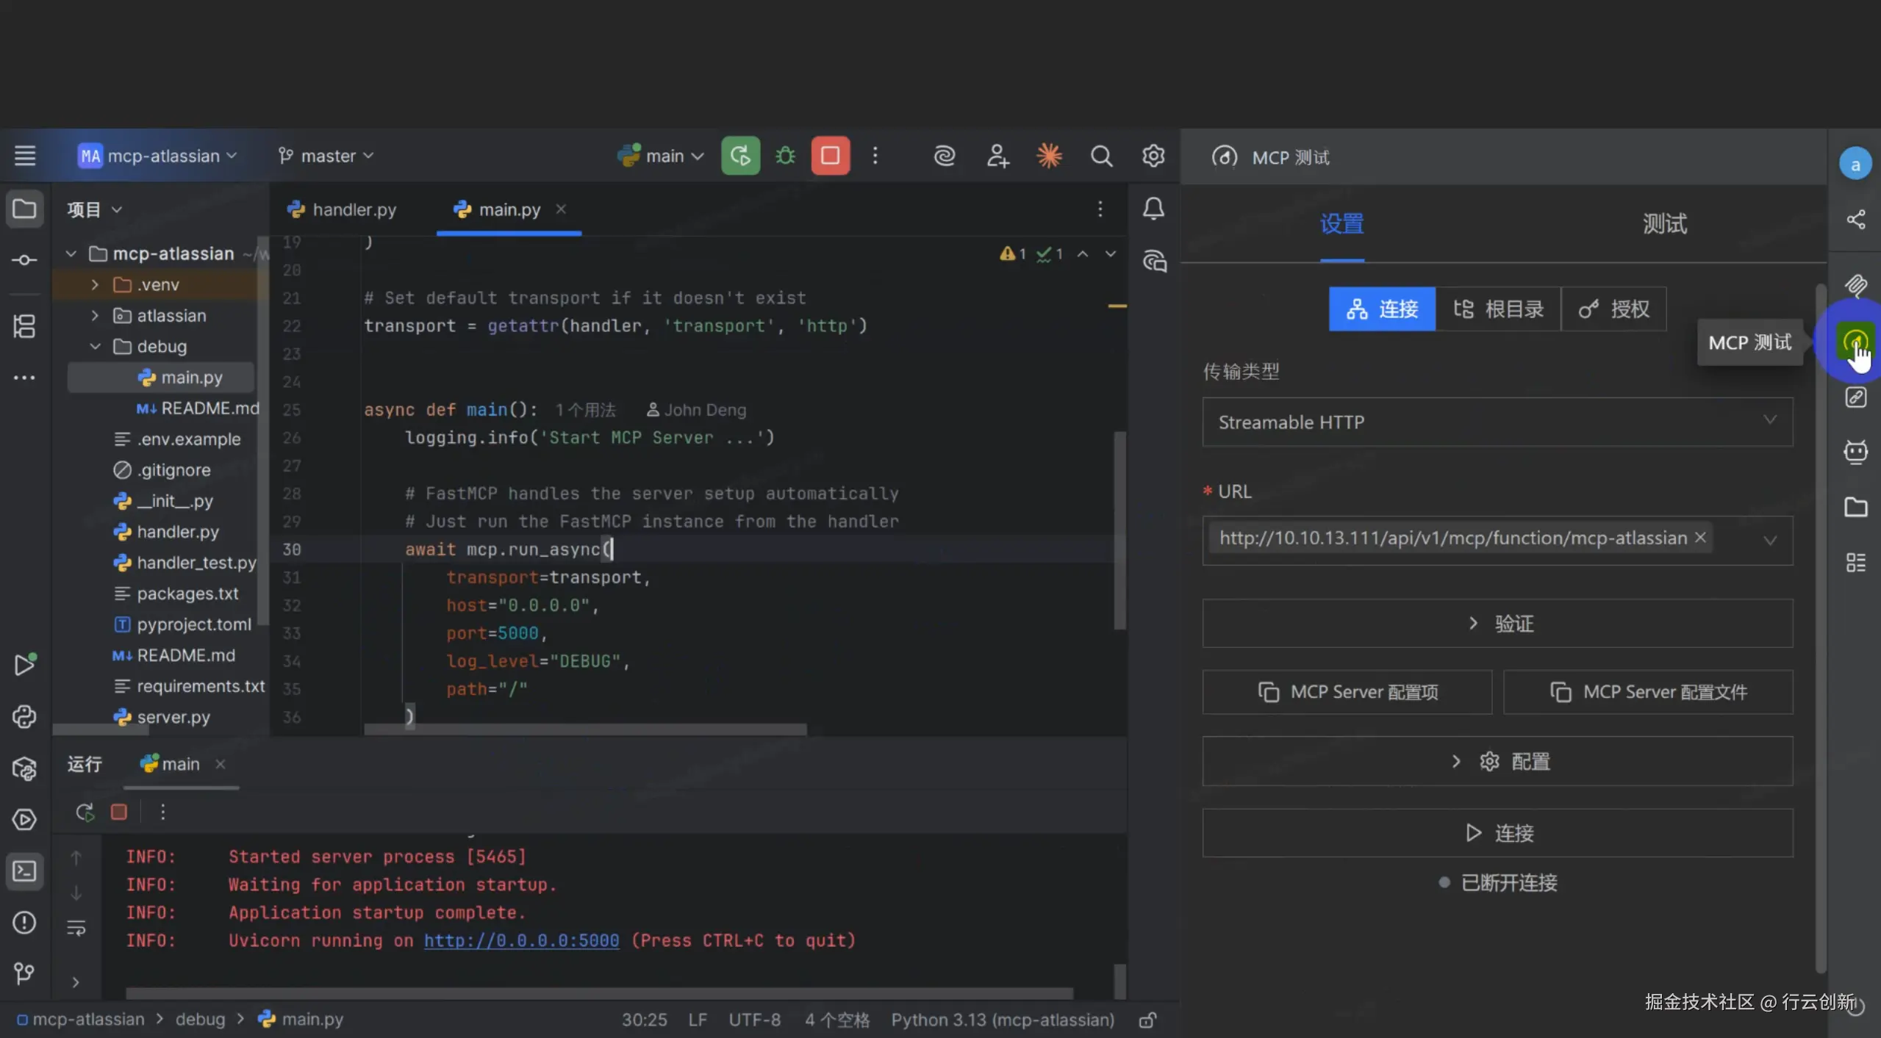The width and height of the screenshot is (1881, 1038).
Task: Click the Debug bug icon
Action: click(785, 156)
